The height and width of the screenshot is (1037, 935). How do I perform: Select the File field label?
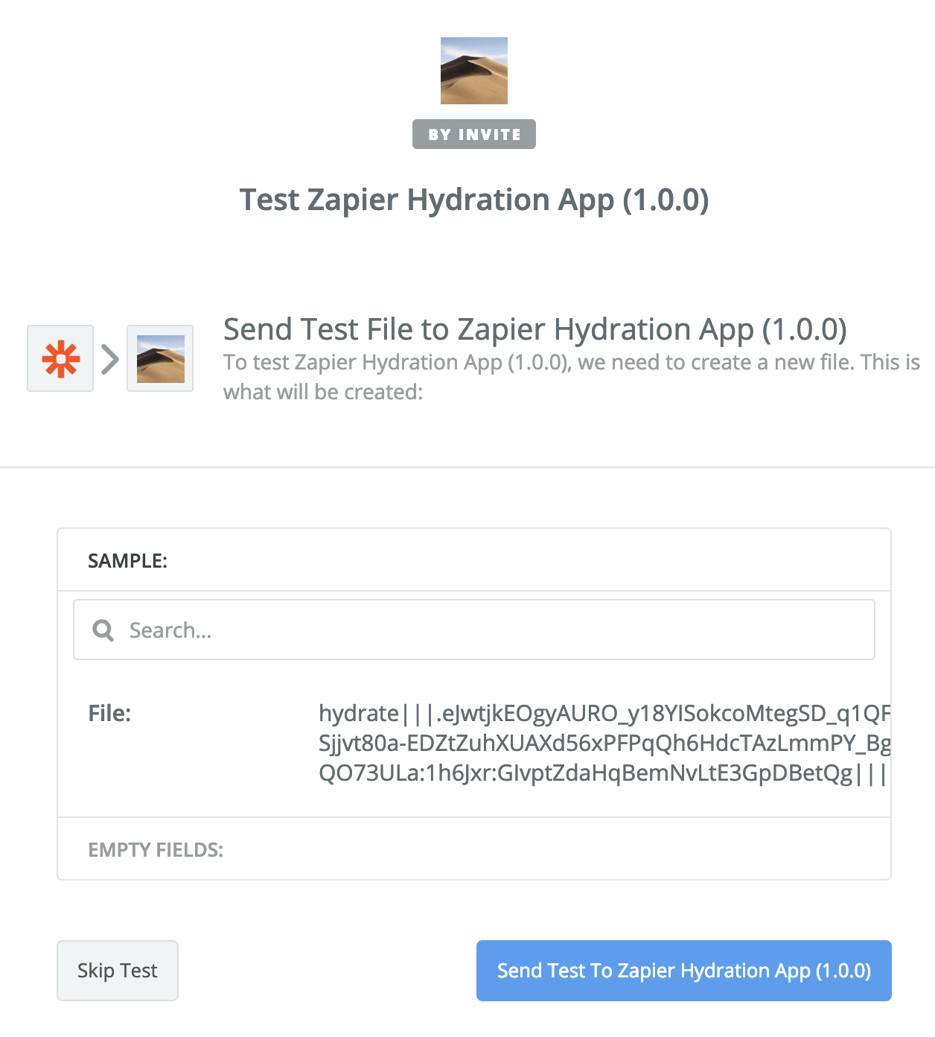click(109, 714)
